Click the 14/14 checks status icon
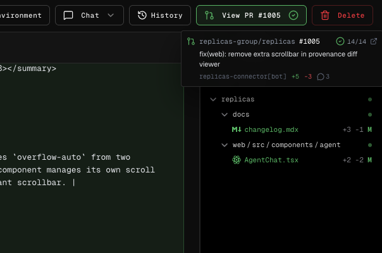Screen dimensions: 382x253 point(340,41)
